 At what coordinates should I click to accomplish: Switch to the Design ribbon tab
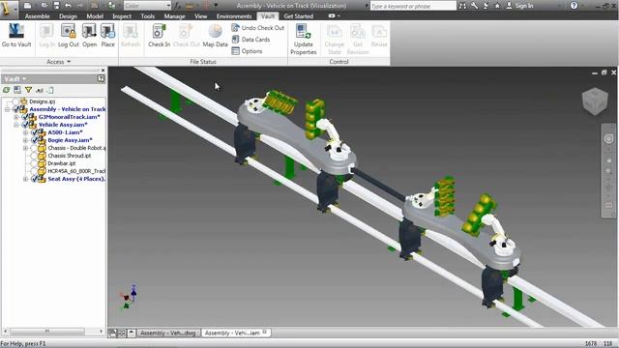(68, 16)
